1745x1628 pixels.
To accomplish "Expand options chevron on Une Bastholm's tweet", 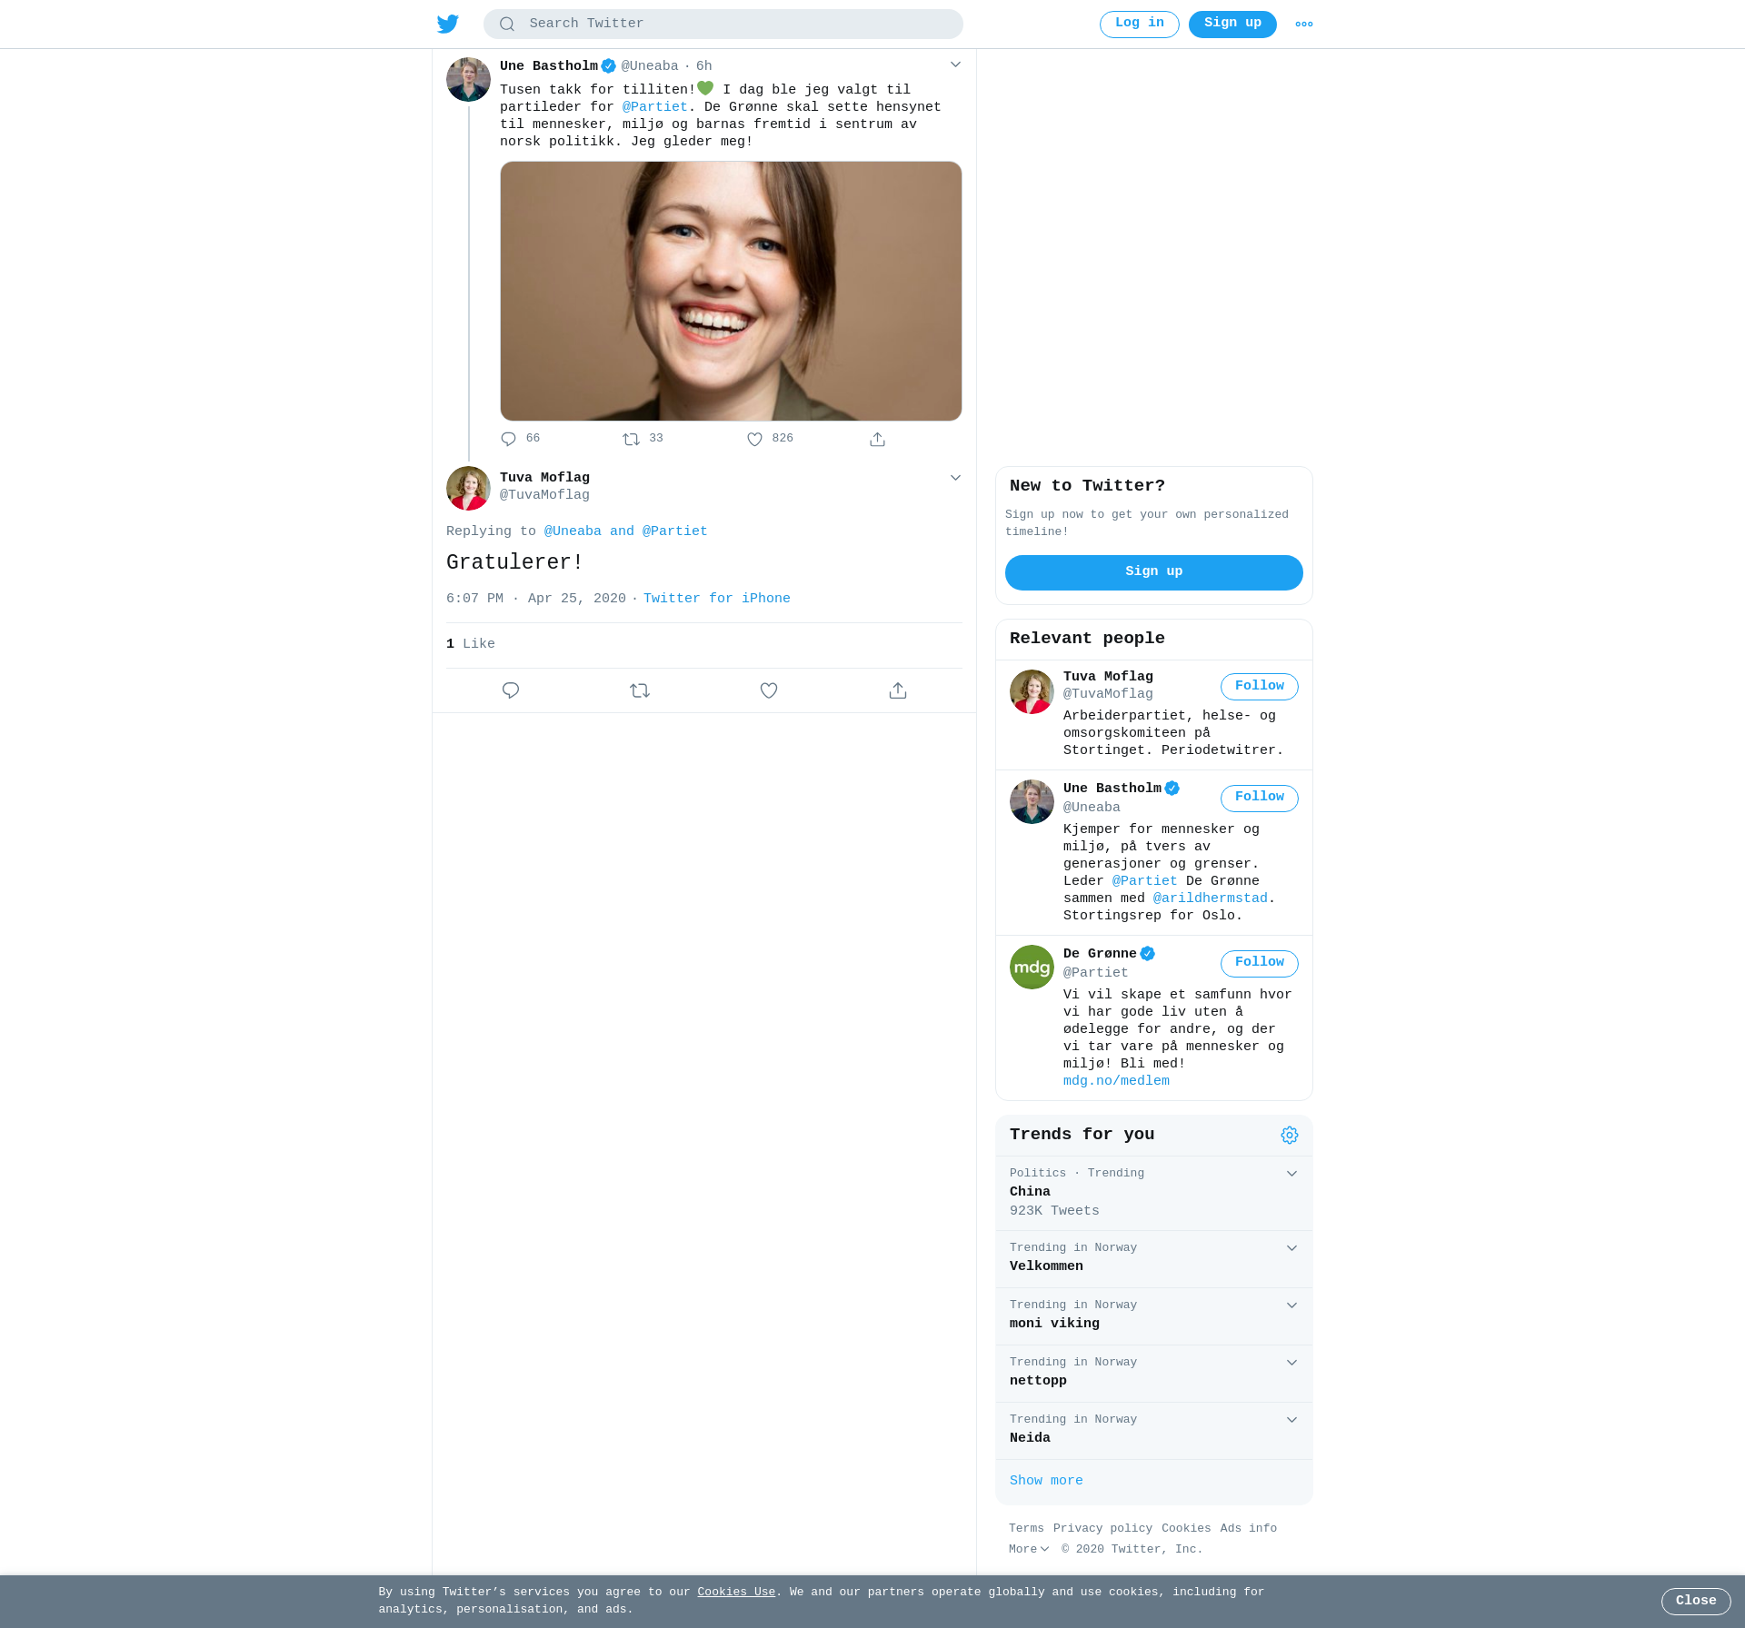I will pos(955,65).
